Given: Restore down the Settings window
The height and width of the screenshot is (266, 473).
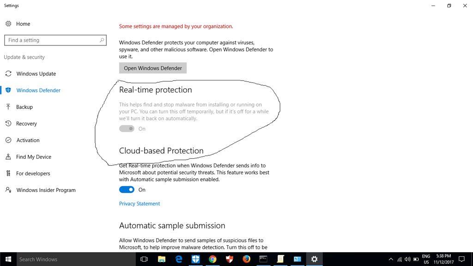Looking at the screenshot, I should [449, 6].
